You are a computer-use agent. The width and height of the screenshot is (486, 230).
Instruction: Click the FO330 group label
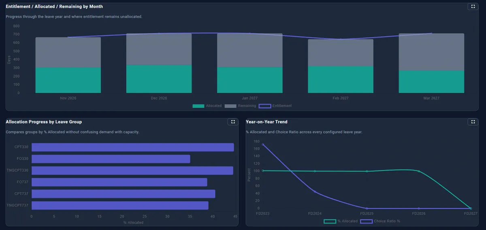[23, 159]
